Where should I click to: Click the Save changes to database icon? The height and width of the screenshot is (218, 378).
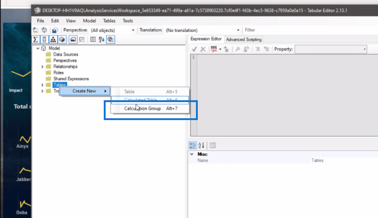click(x=54, y=30)
